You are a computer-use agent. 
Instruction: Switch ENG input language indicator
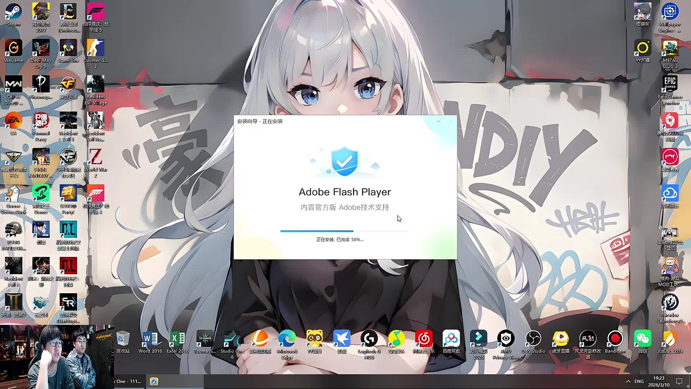[x=639, y=381]
